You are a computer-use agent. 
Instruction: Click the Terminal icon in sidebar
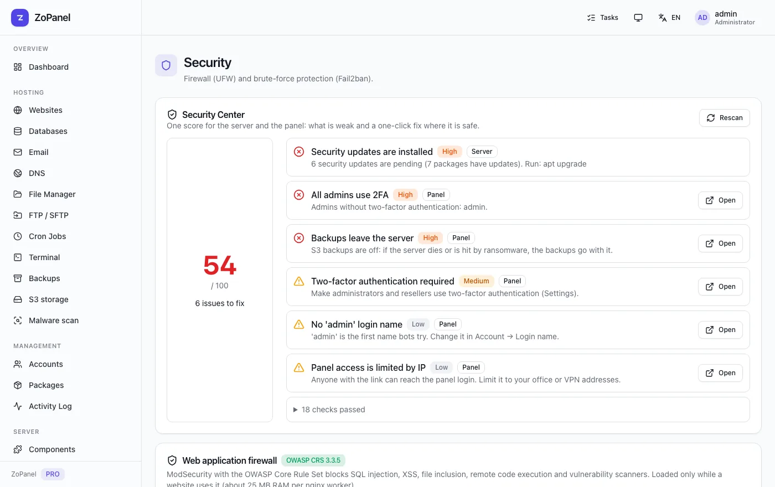pos(18,257)
